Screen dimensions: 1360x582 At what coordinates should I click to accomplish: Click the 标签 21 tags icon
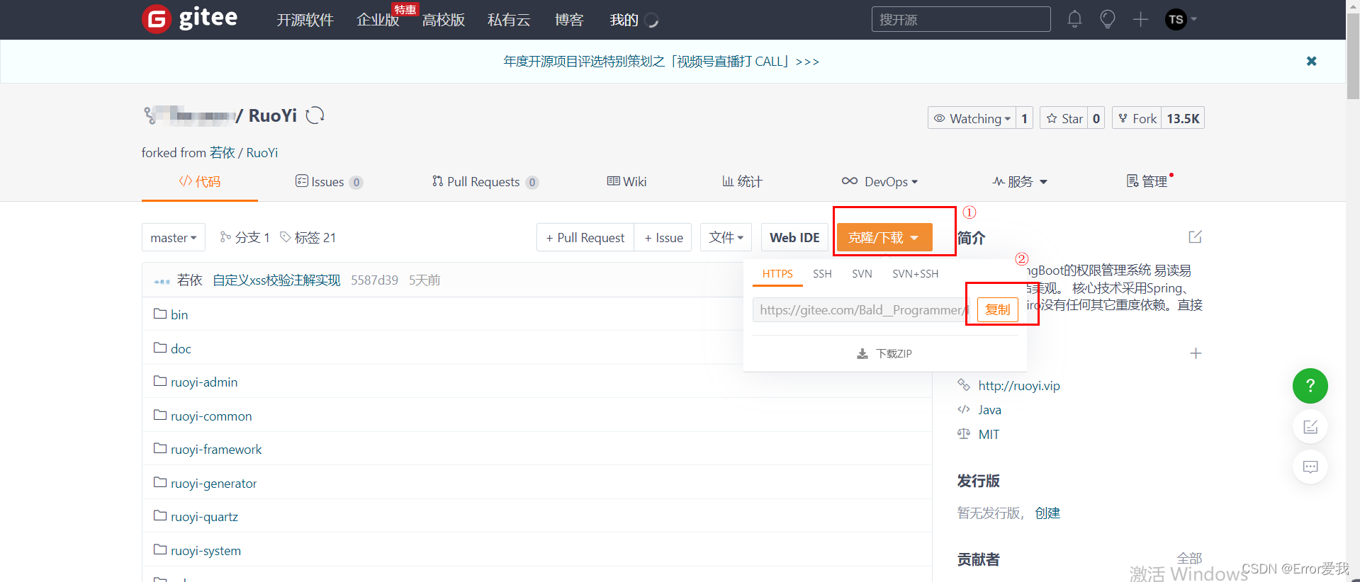[x=286, y=236]
